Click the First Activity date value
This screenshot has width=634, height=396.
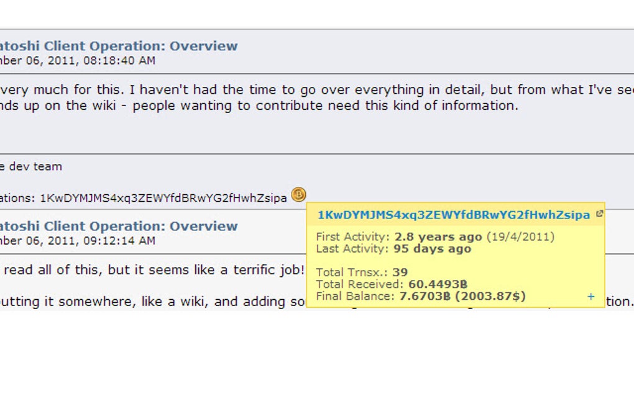click(438, 237)
